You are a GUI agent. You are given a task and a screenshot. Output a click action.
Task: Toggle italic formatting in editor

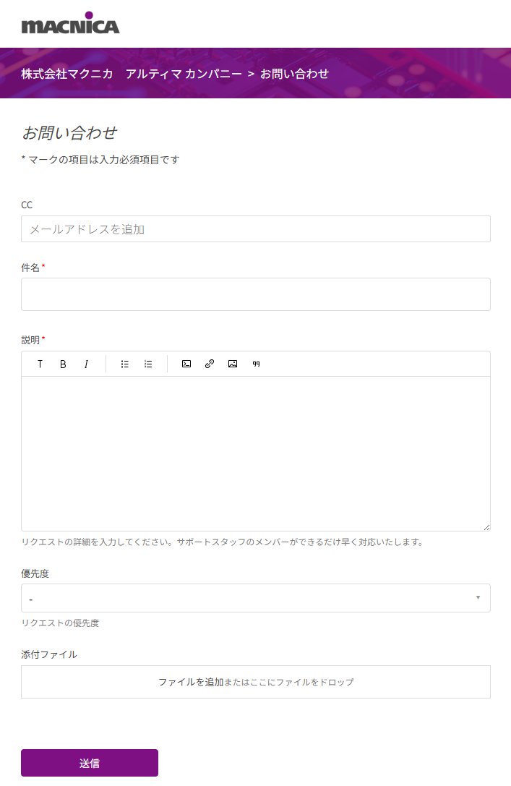(x=86, y=364)
